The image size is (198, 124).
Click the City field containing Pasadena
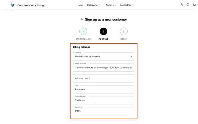point(103,89)
